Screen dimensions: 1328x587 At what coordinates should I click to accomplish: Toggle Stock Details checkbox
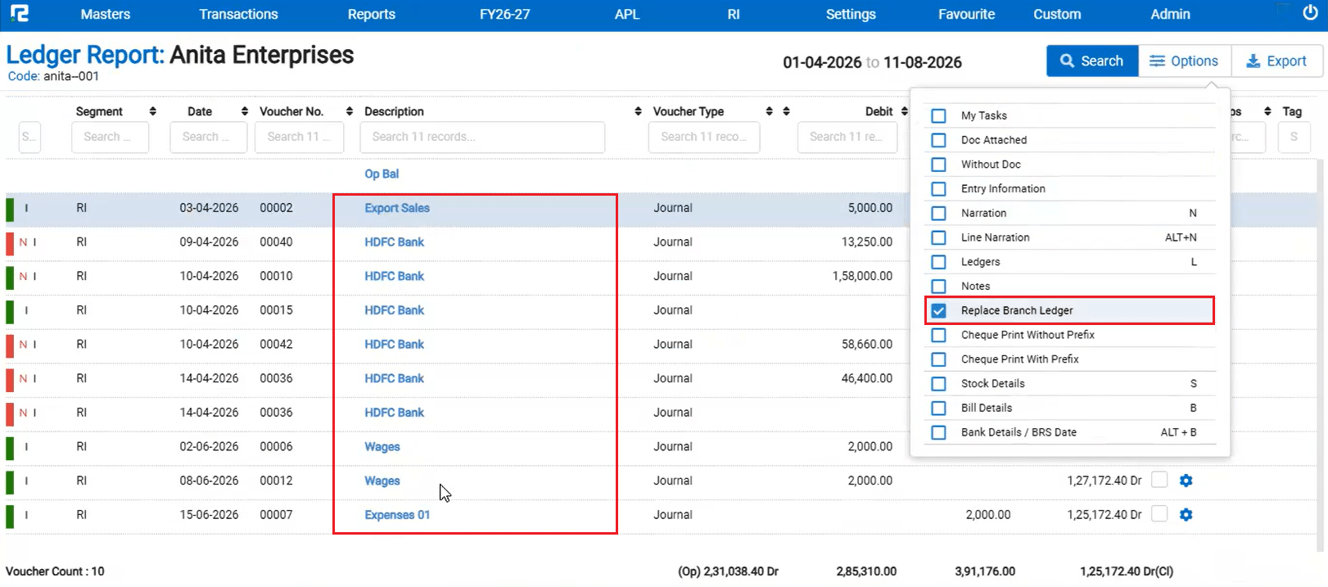pos(939,384)
